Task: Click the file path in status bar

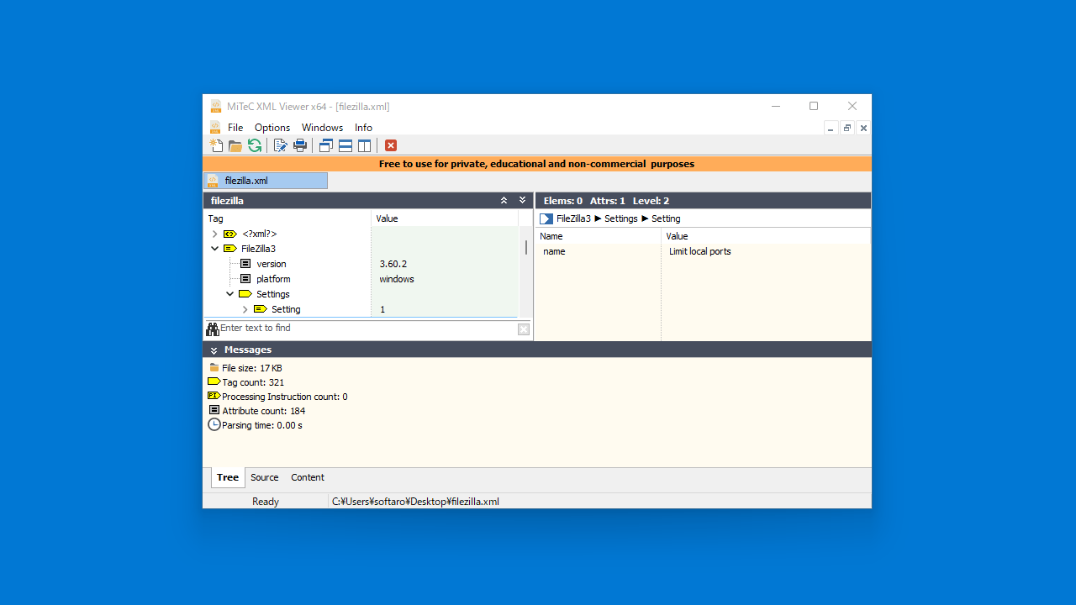Action: (x=415, y=502)
